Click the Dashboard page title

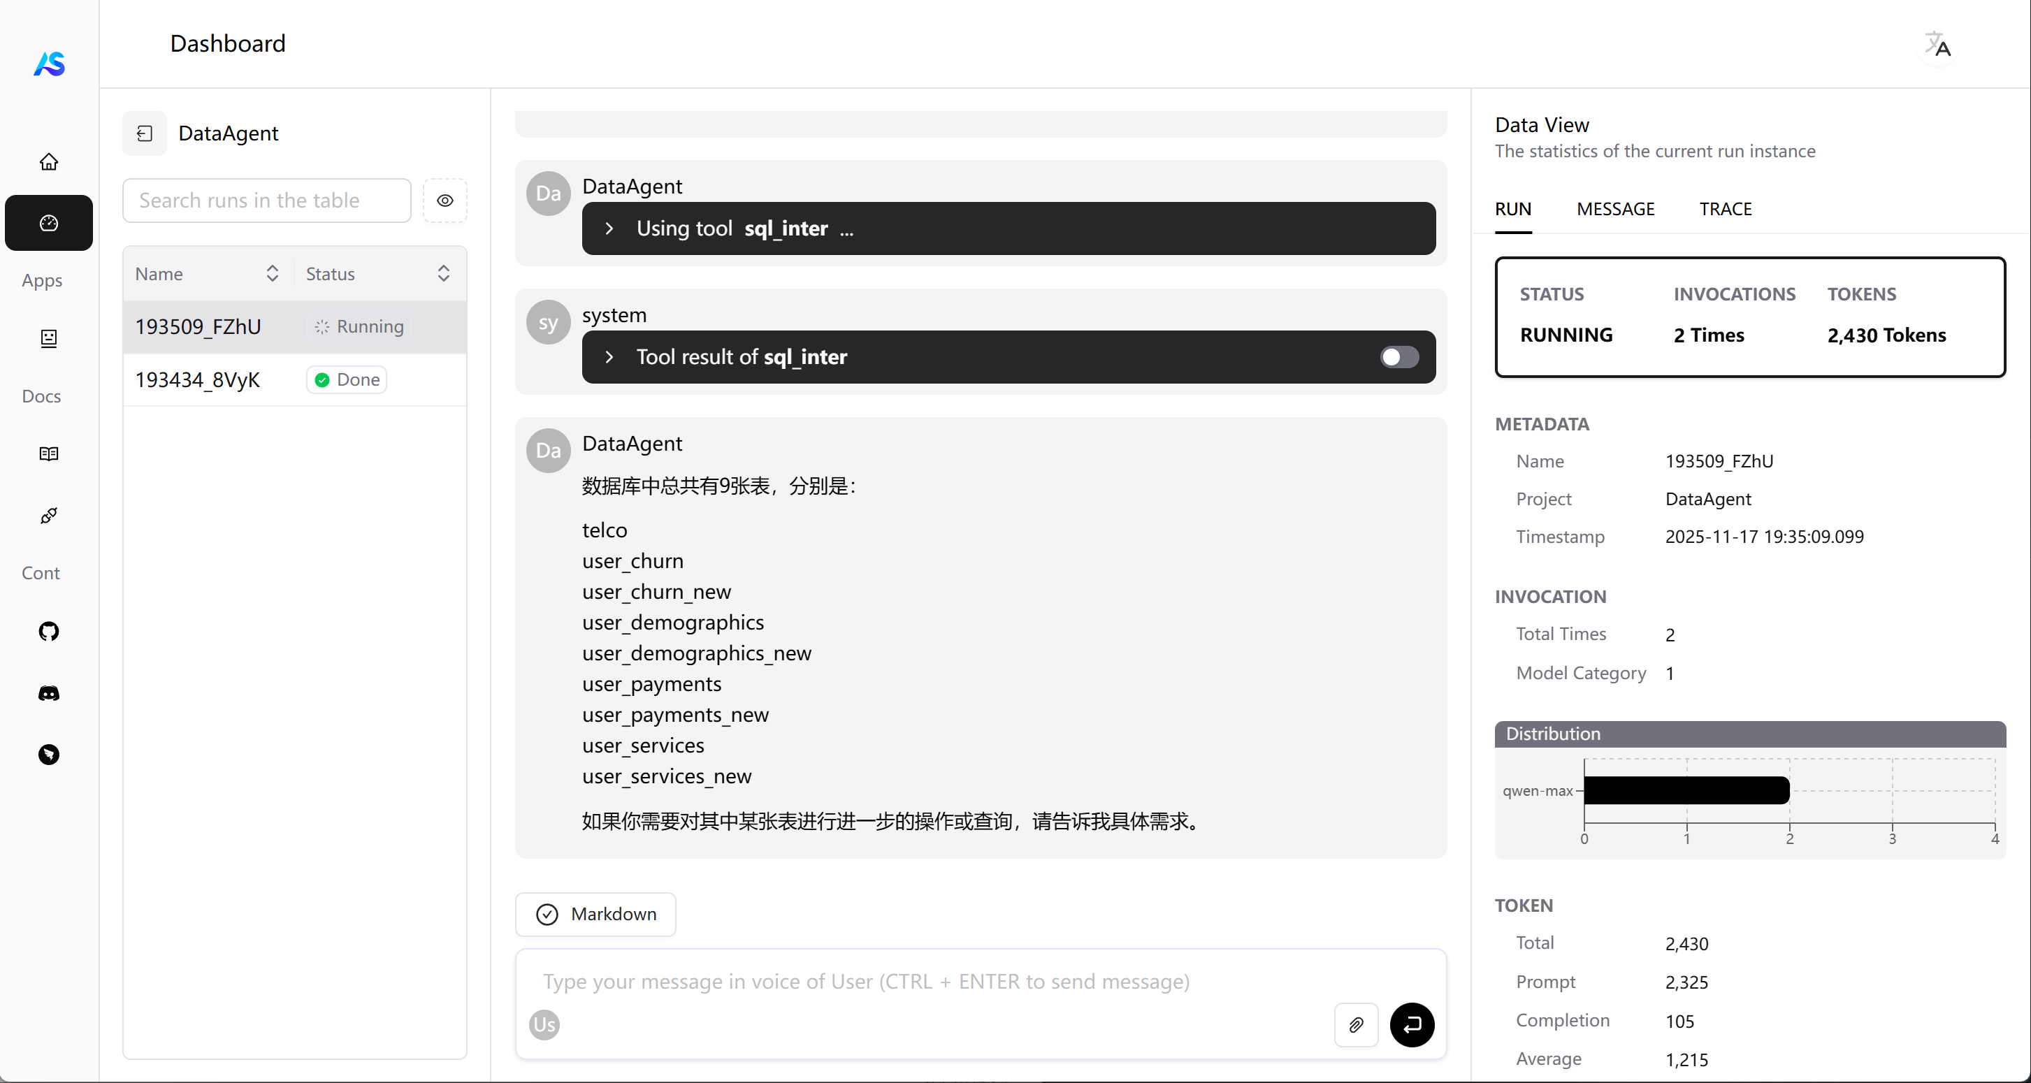pyautogui.click(x=228, y=43)
